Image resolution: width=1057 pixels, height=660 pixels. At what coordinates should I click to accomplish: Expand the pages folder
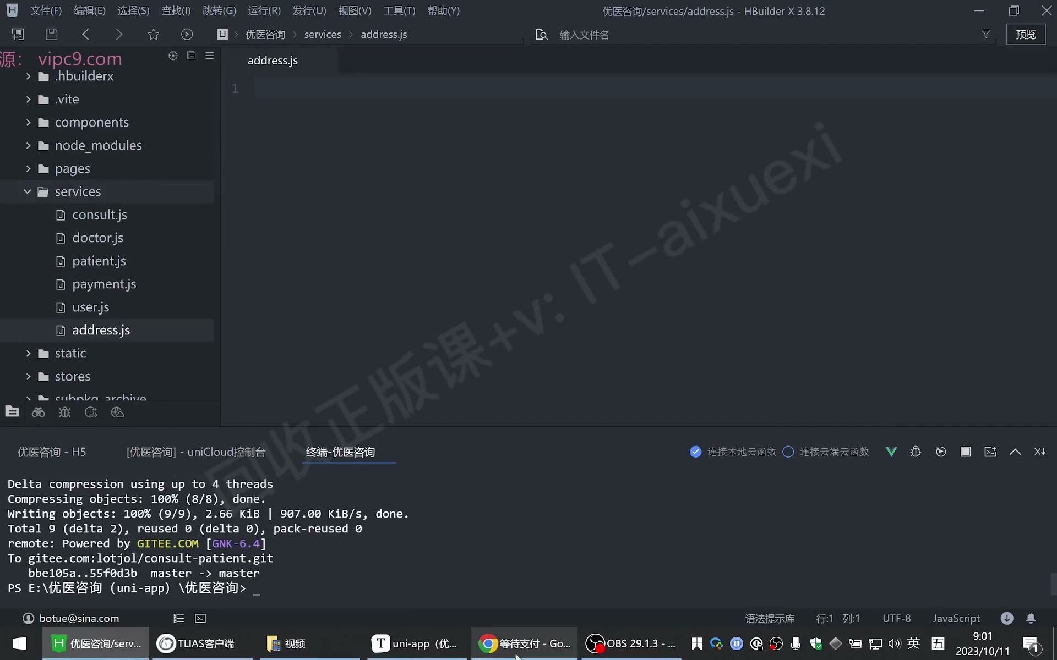[28, 168]
